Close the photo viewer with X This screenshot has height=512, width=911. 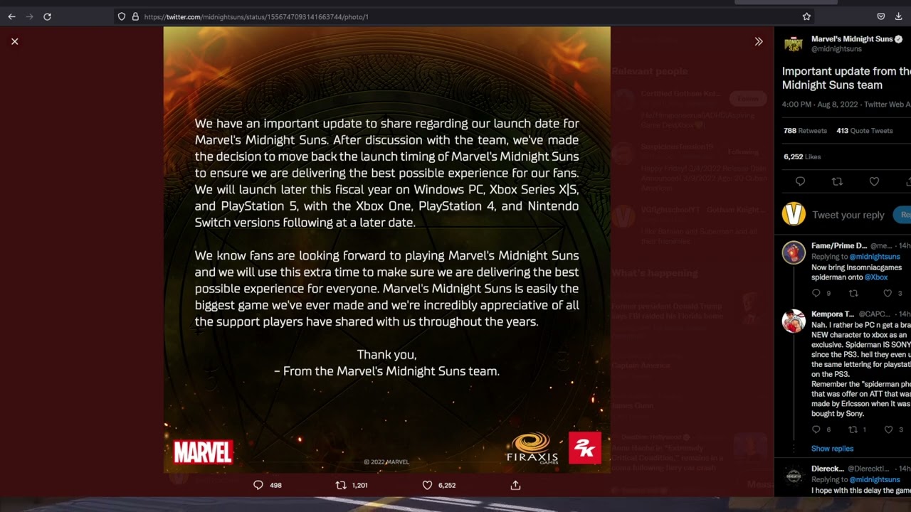click(x=14, y=41)
